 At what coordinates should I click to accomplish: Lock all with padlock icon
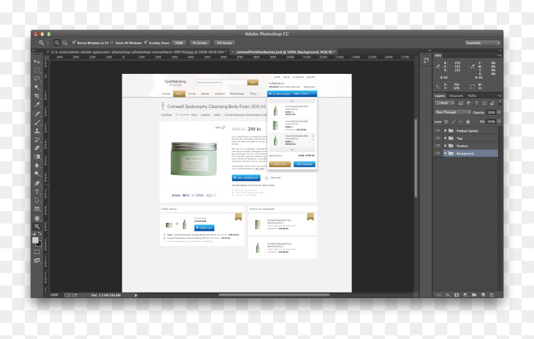point(468,122)
